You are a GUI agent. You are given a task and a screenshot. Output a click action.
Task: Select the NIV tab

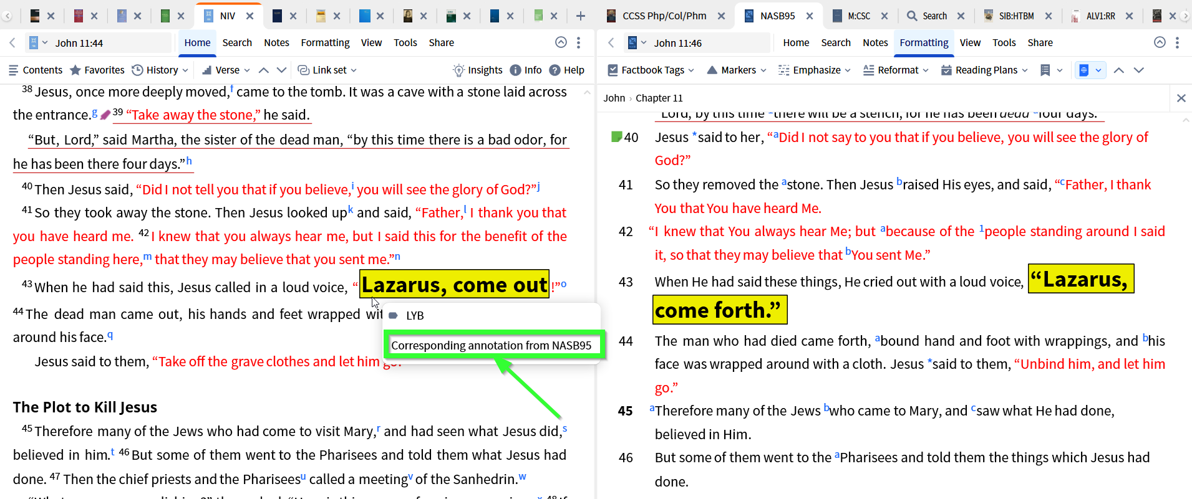tap(227, 16)
